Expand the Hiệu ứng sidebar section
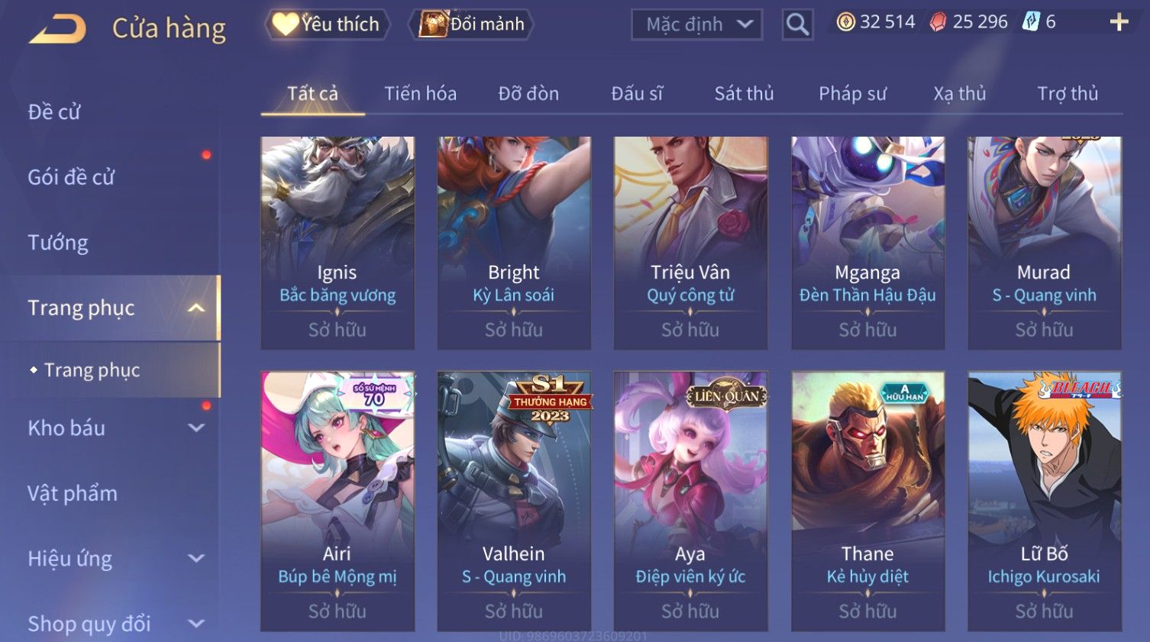This screenshot has height=642, width=1150. (196, 559)
